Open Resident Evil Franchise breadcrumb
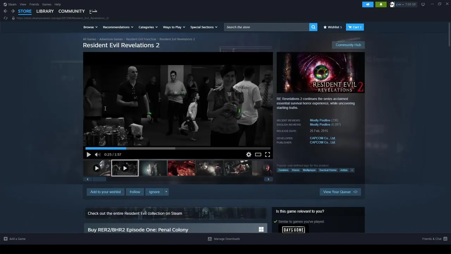This screenshot has height=254, width=451. [x=141, y=39]
